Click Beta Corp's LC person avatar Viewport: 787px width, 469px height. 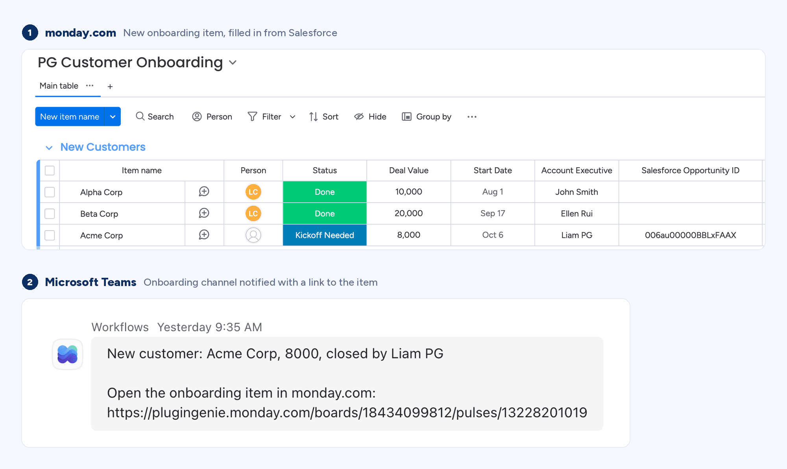(253, 213)
